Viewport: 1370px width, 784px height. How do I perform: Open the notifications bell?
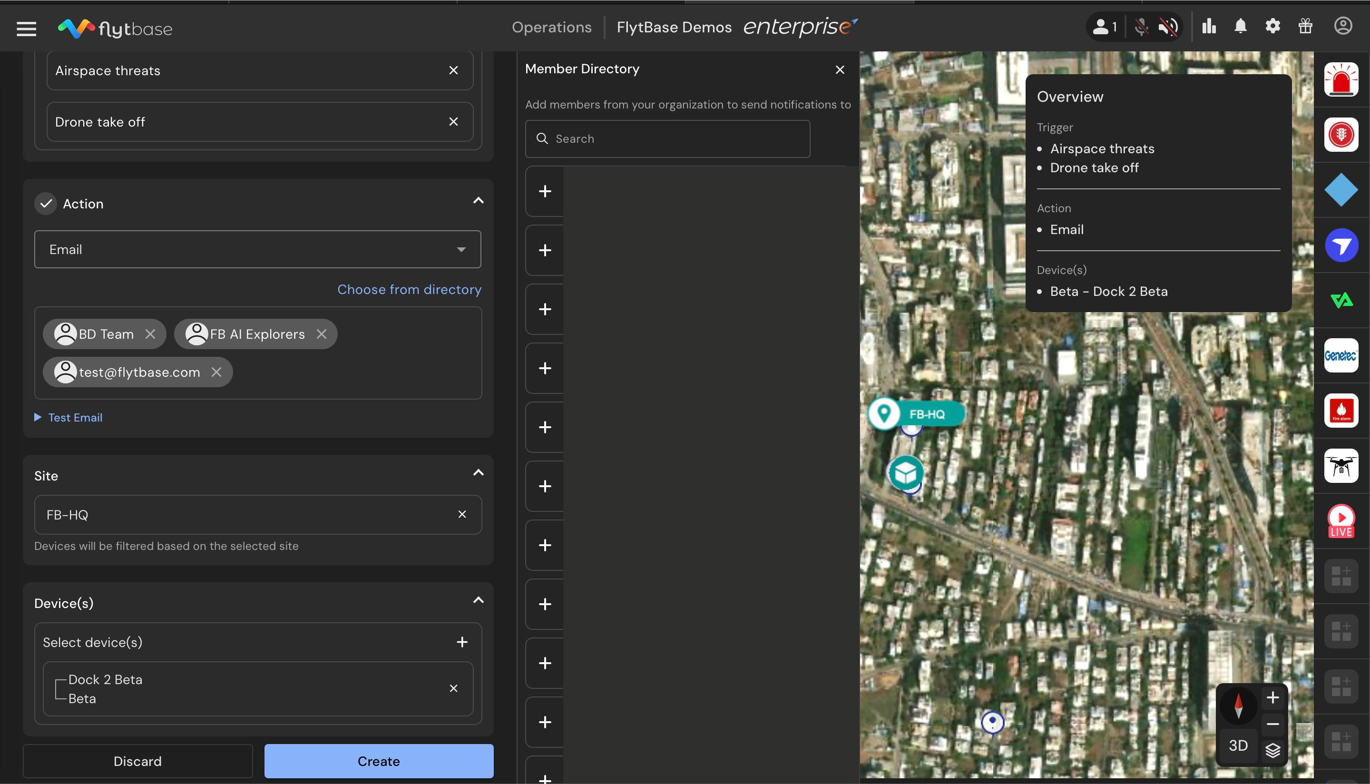pos(1240,26)
